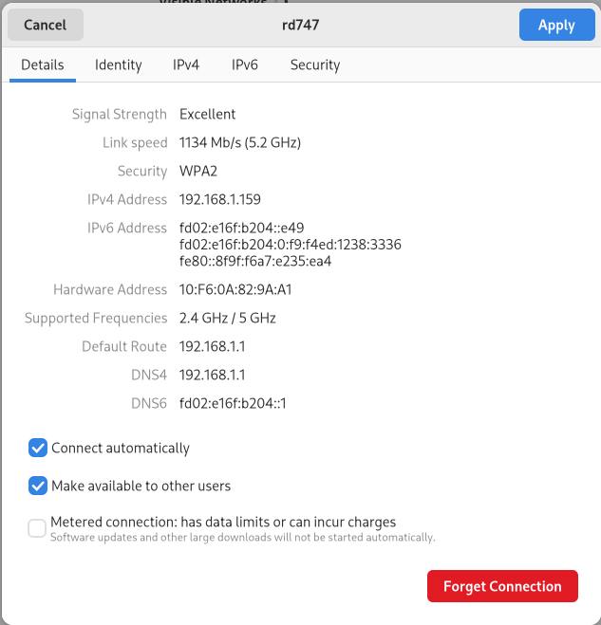
Task: Click the IPv4 address 192.168.1.159
Action: click(220, 200)
